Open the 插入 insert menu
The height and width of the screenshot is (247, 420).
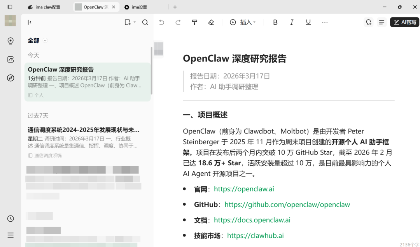[243, 22]
